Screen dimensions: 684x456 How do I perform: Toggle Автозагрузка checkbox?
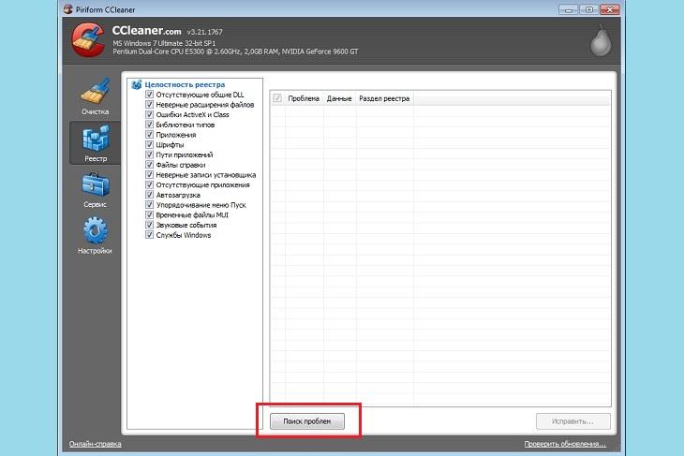click(x=149, y=195)
